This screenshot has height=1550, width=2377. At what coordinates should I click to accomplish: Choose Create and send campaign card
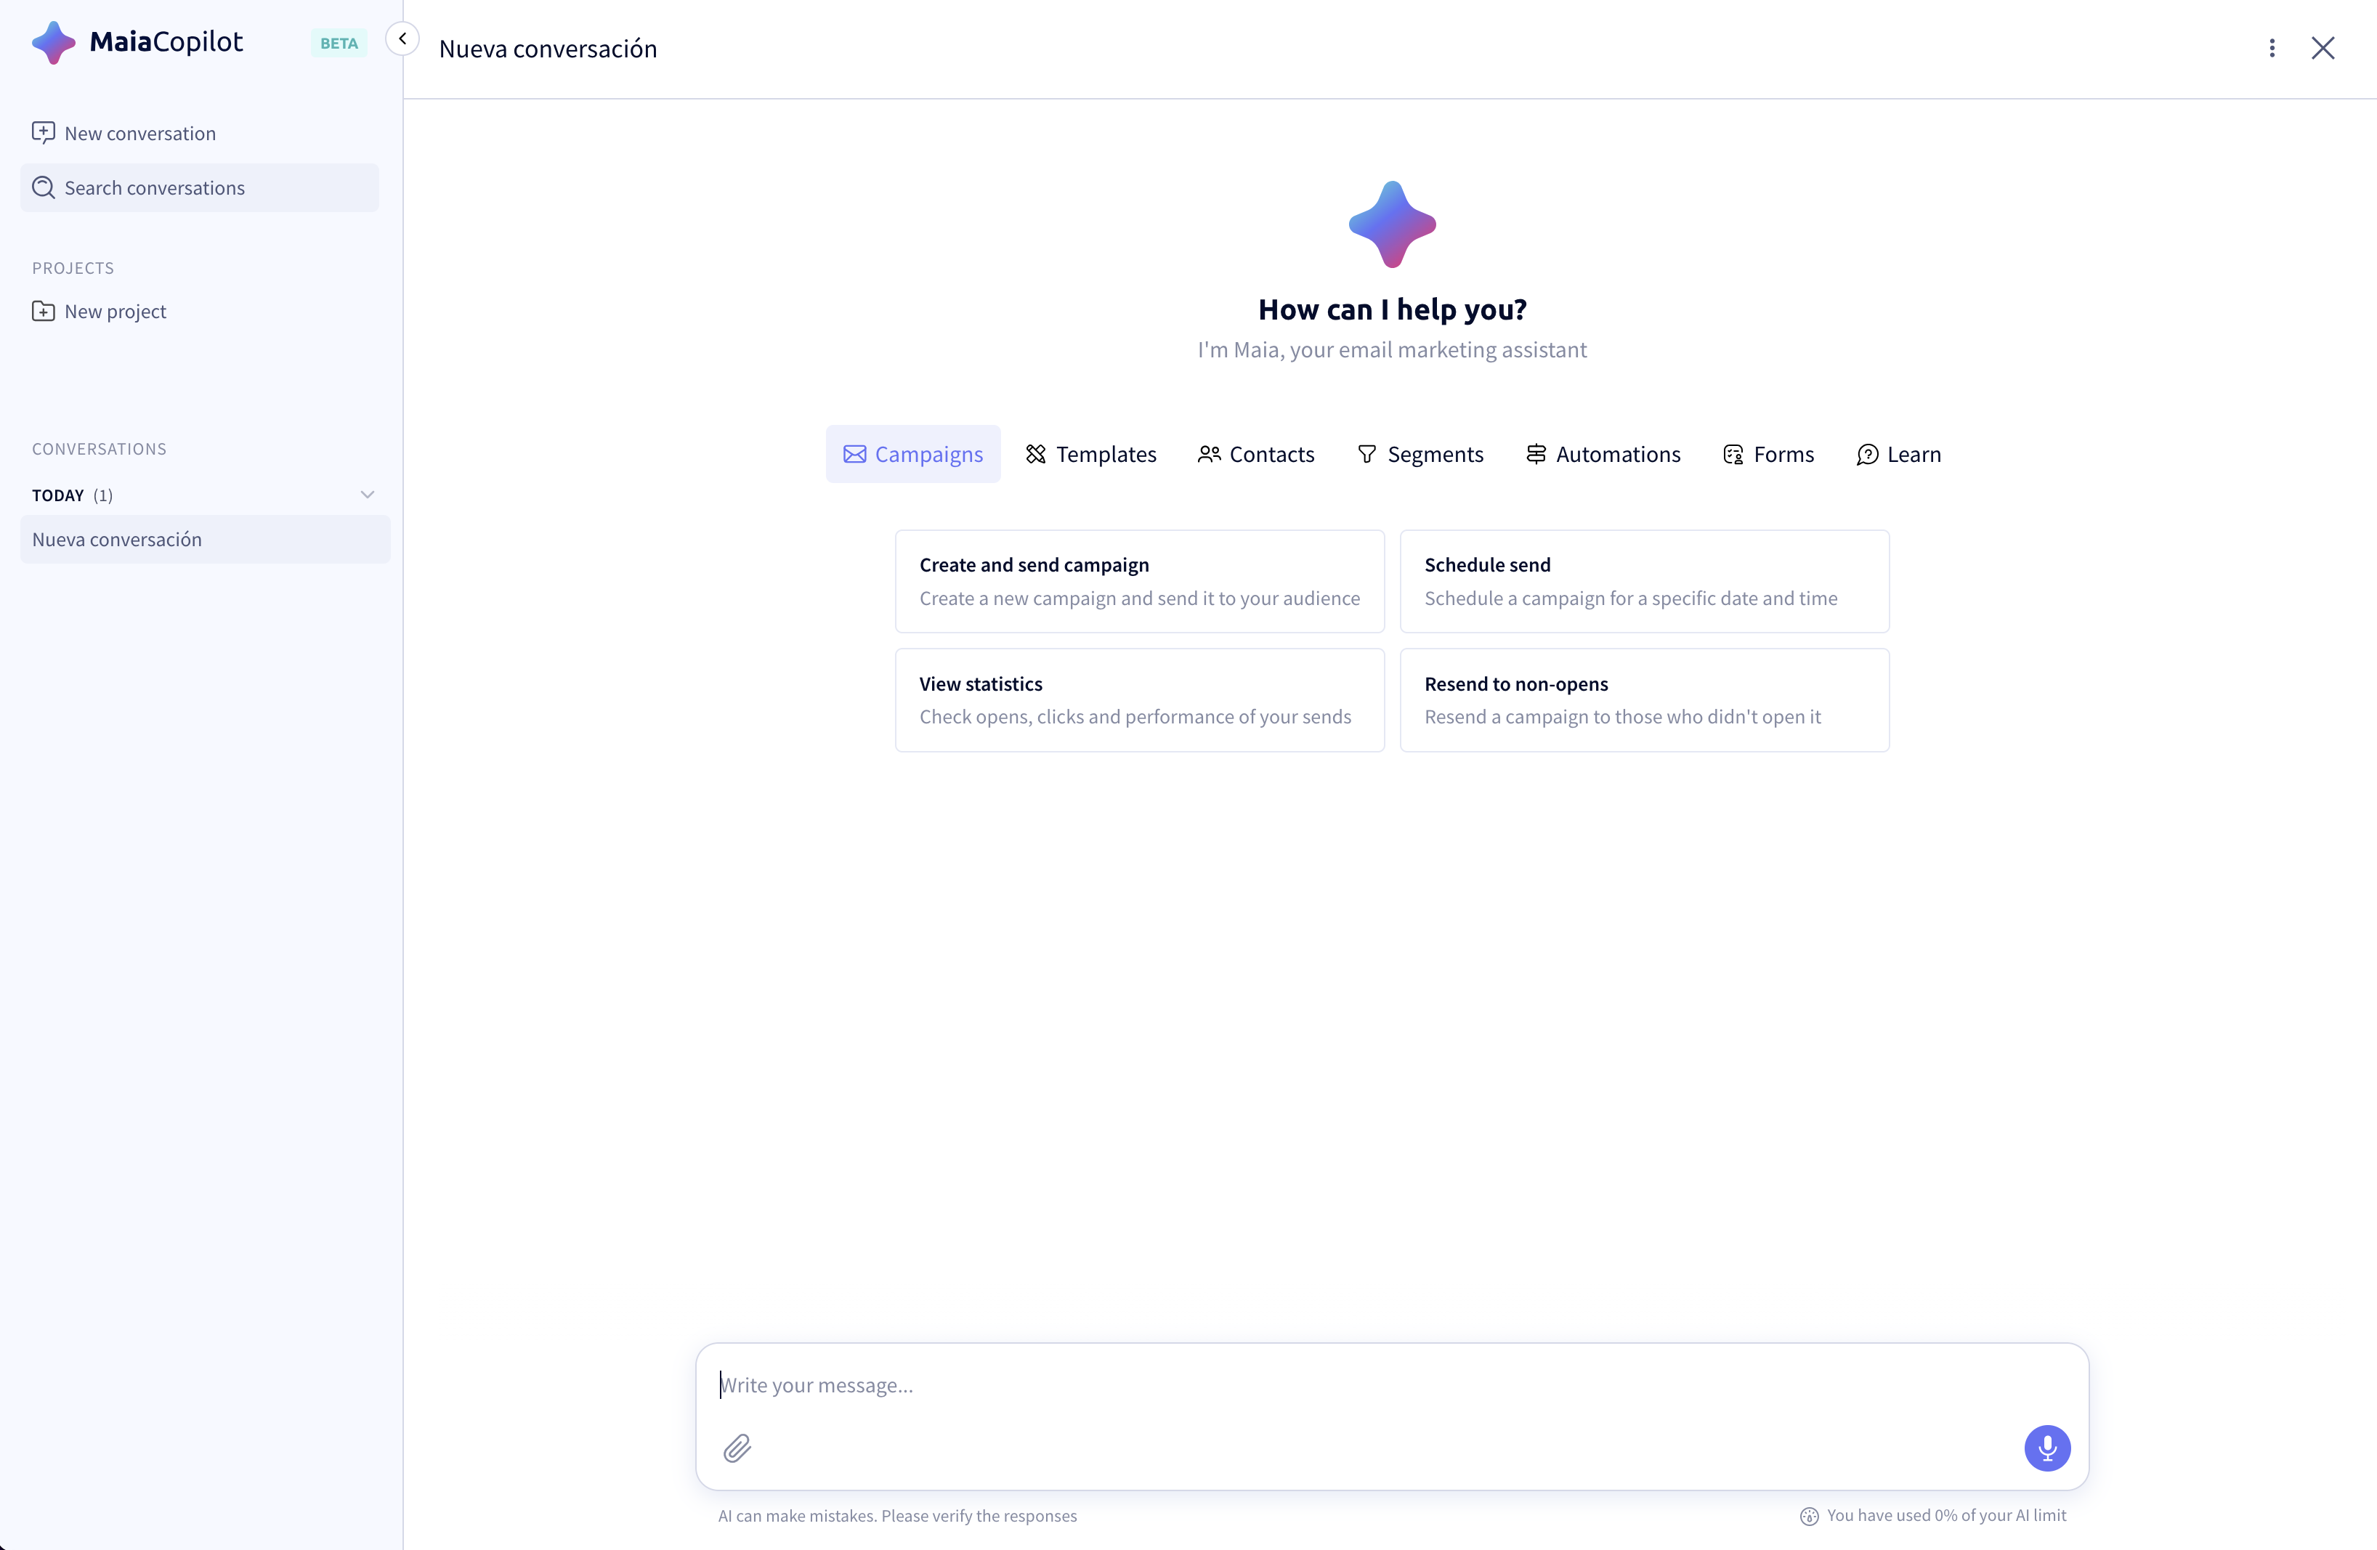click(1140, 581)
